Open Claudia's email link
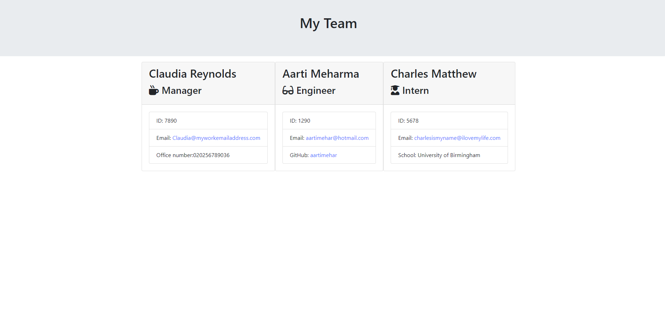 pyautogui.click(x=216, y=138)
